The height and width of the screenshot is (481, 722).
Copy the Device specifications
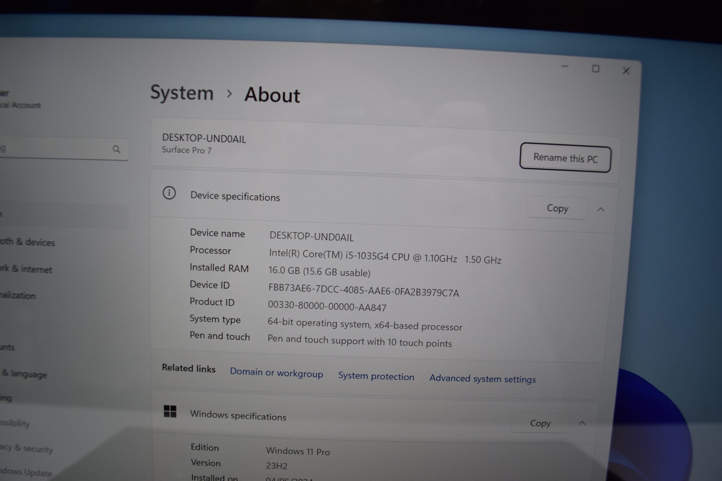(x=557, y=208)
